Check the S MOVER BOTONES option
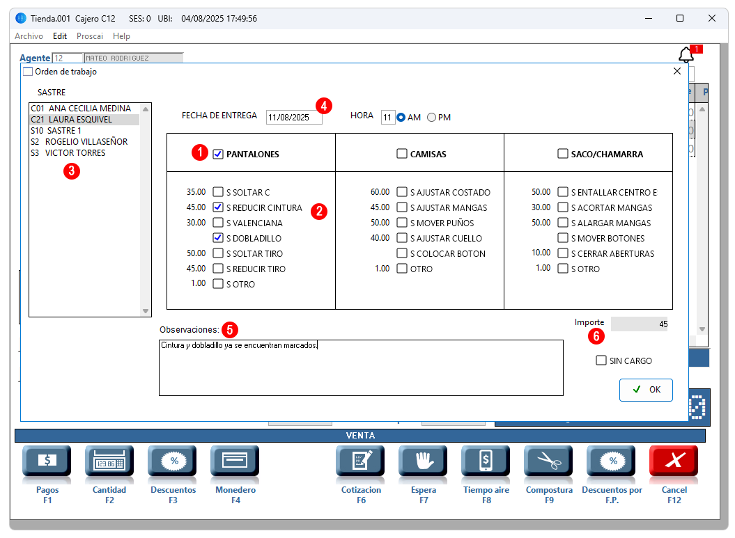 pos(562,238)
